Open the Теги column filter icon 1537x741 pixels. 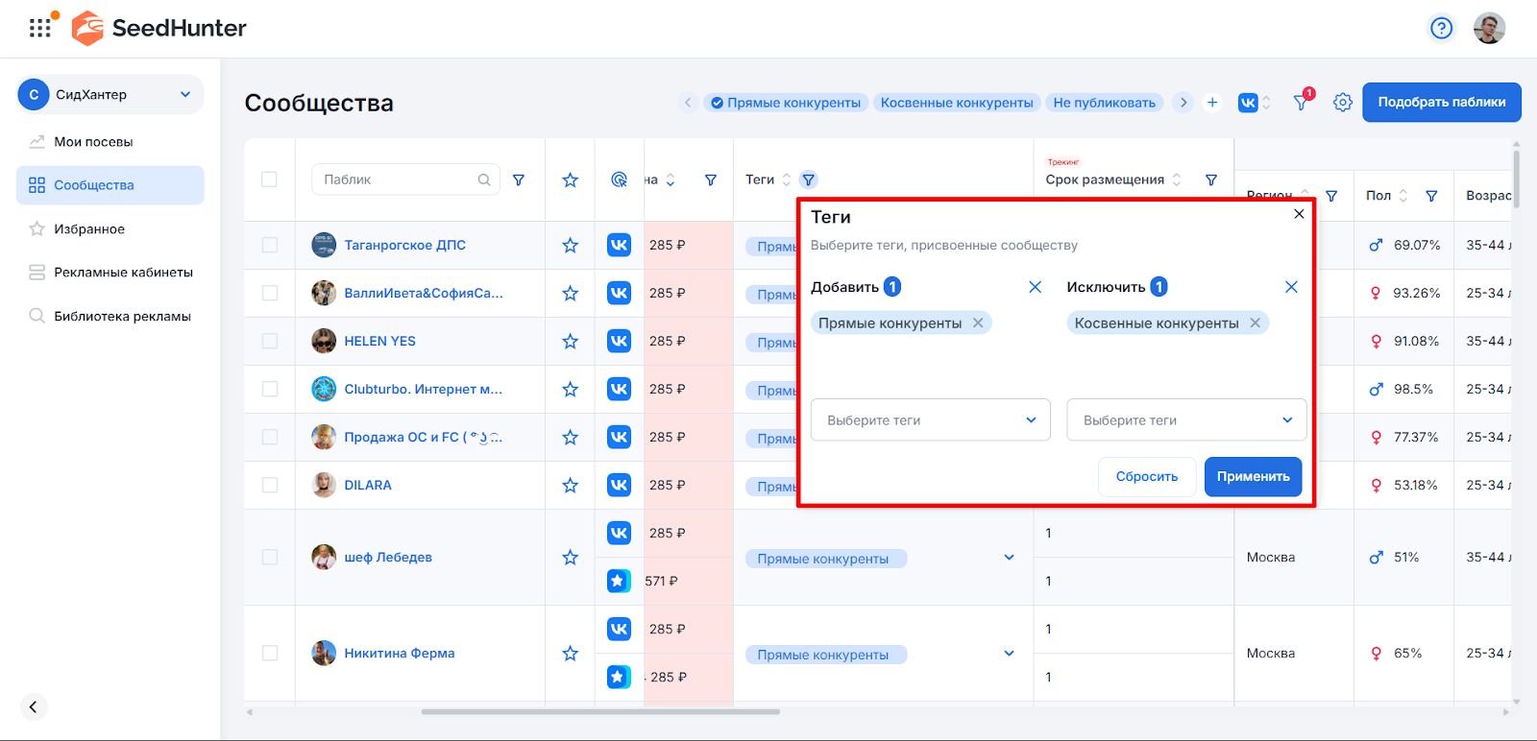[x=809, y=179]
